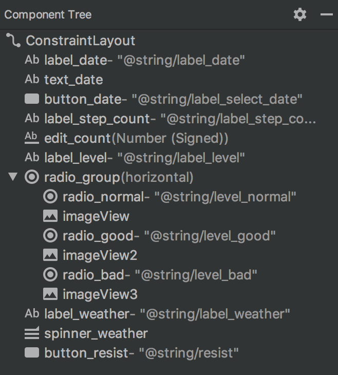Click the spinner icon beside spinner_weather
This screenshot has width=338, height=375.
pos(32,333)
